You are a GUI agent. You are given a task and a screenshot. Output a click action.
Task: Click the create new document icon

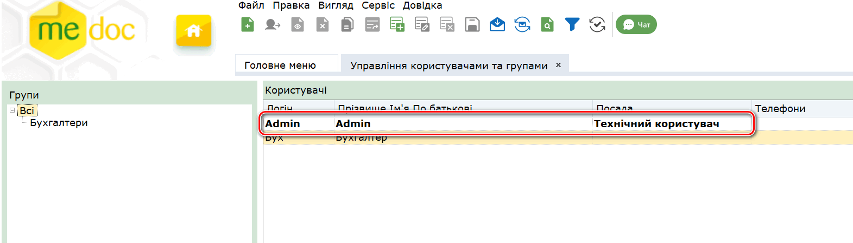tap(248, 25)
